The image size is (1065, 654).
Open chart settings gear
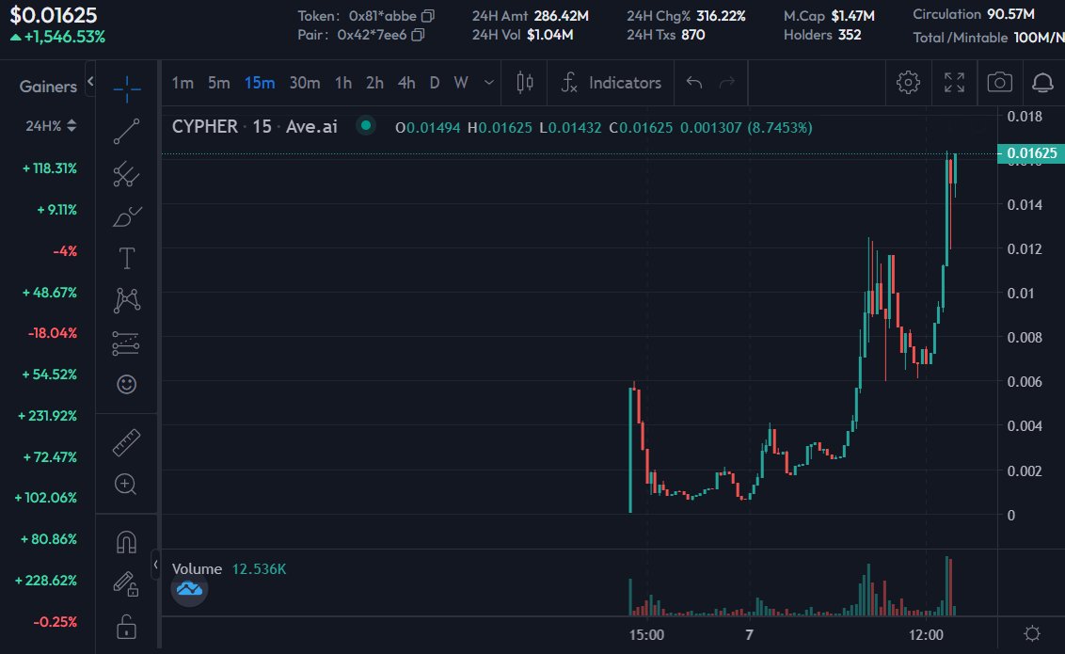tap(908, 83)
